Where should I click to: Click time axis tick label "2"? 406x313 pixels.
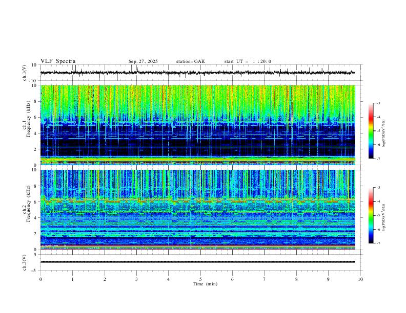coord(105,279)
